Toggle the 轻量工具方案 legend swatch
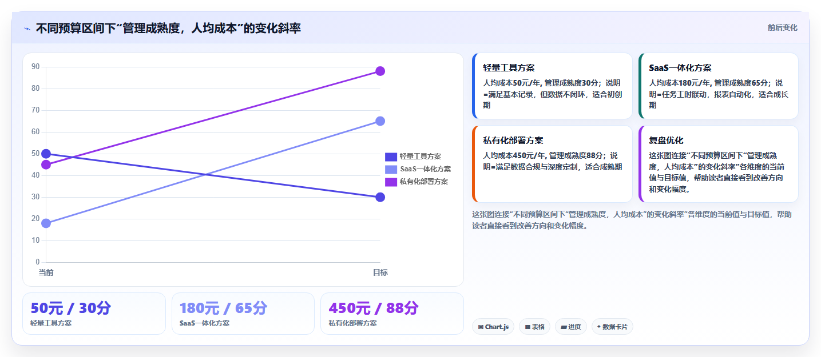 (391, 157)
